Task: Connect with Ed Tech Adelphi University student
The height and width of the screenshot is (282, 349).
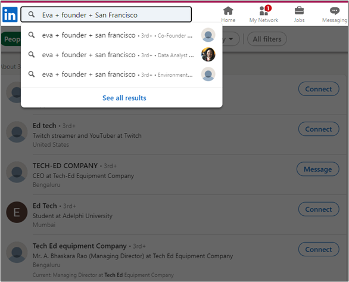Action: coord(319,209)
